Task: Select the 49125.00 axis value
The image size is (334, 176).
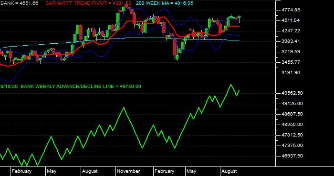Action: coord(292,104)
